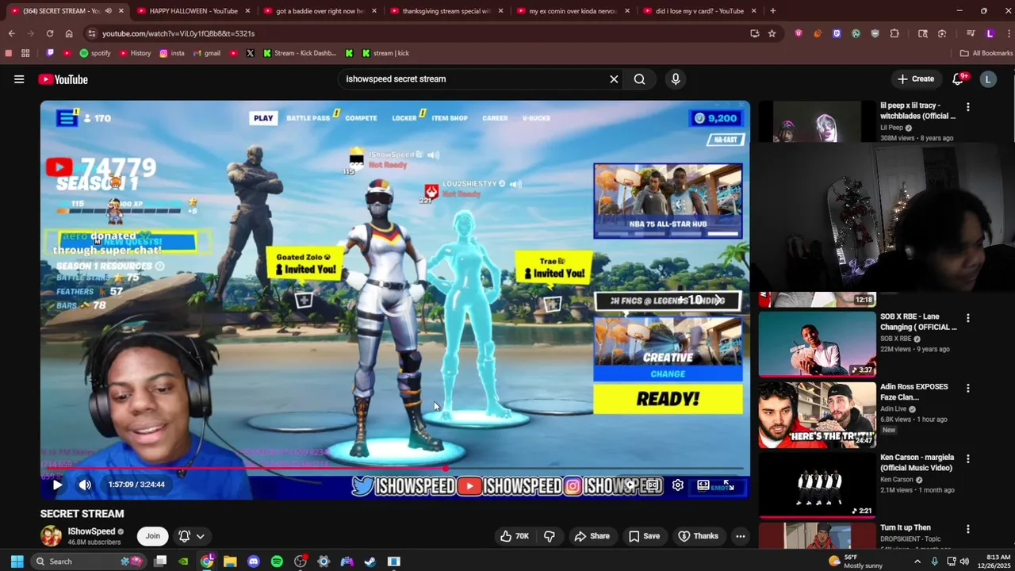Switch to my ex comin over tab
The image size is (1015, 571).
point(572,11)
